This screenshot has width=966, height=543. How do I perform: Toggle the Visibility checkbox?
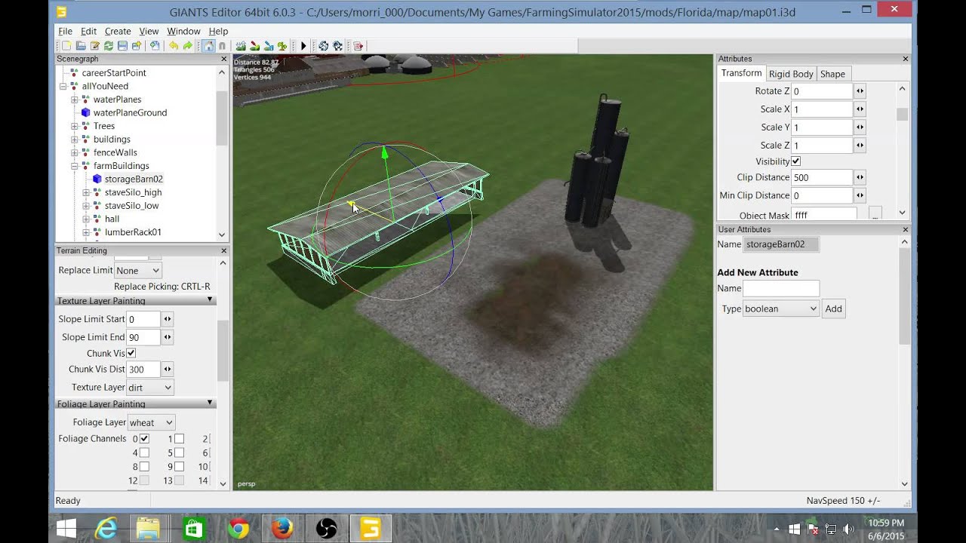point(795,161)
